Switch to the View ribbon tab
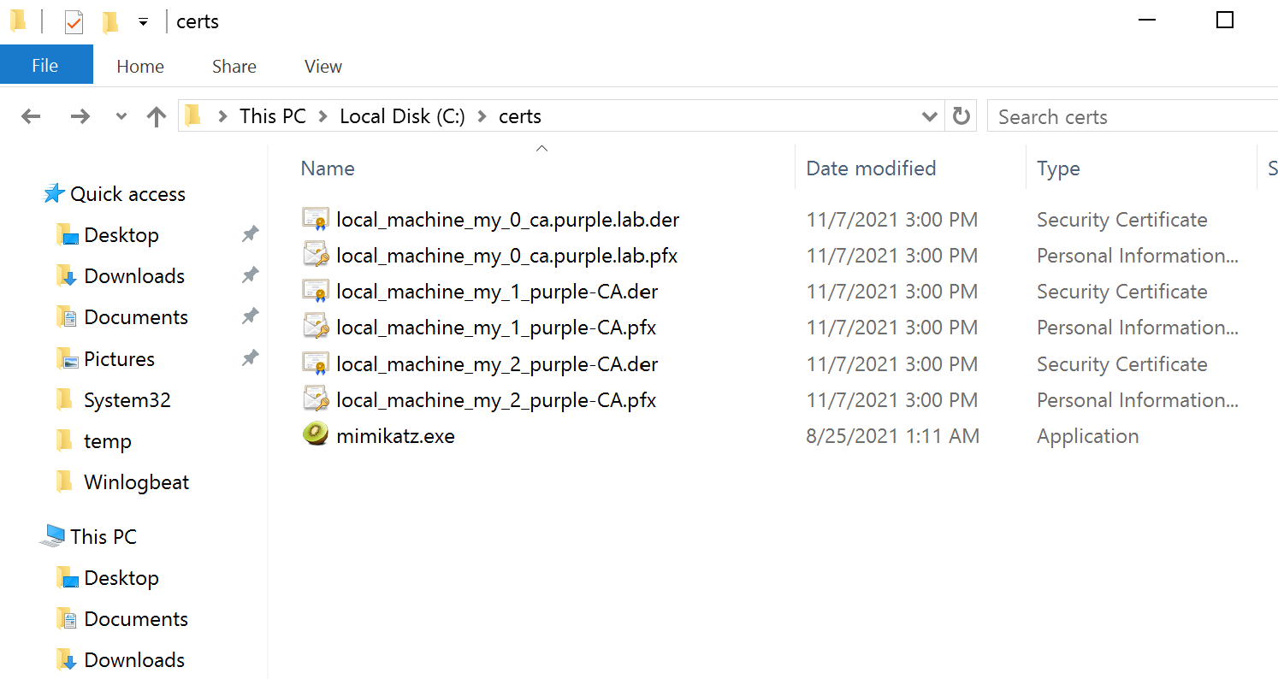This screenshot has height=679, width=1278. [323, 66]
